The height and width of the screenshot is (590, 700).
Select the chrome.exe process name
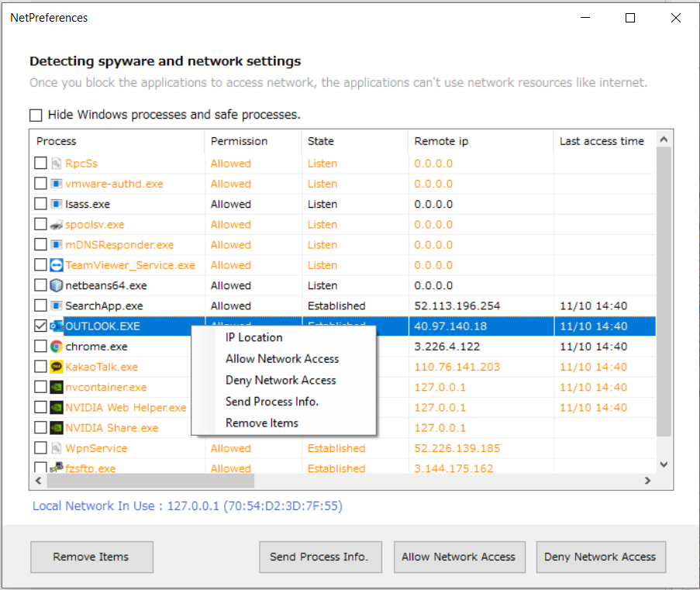pyautogui.click(x=96, y=347)
